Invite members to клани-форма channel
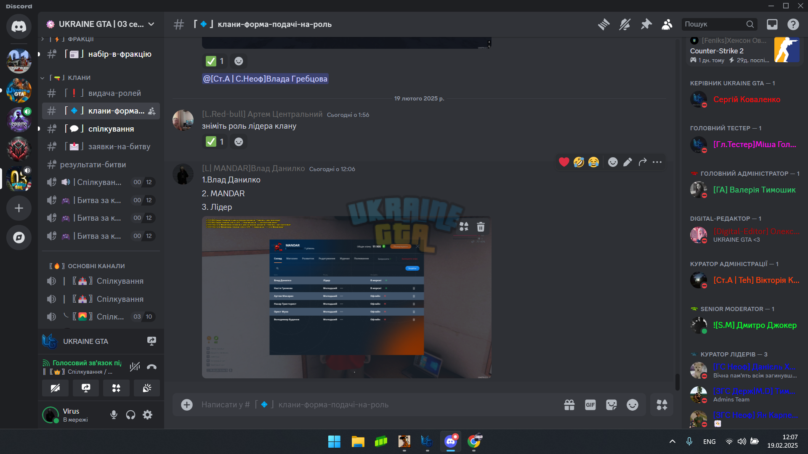The height and width of the screenshot is (454, 808). point(152,111)
